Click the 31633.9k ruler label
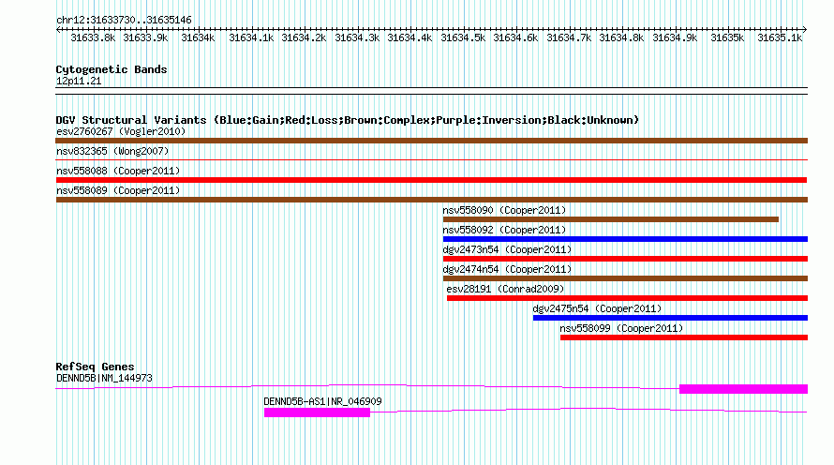 pyautogui.click(x=145, y=37)
